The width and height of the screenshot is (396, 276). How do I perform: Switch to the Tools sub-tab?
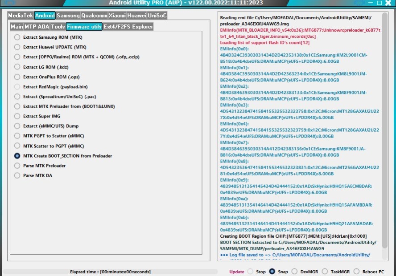tap(58, 26)
